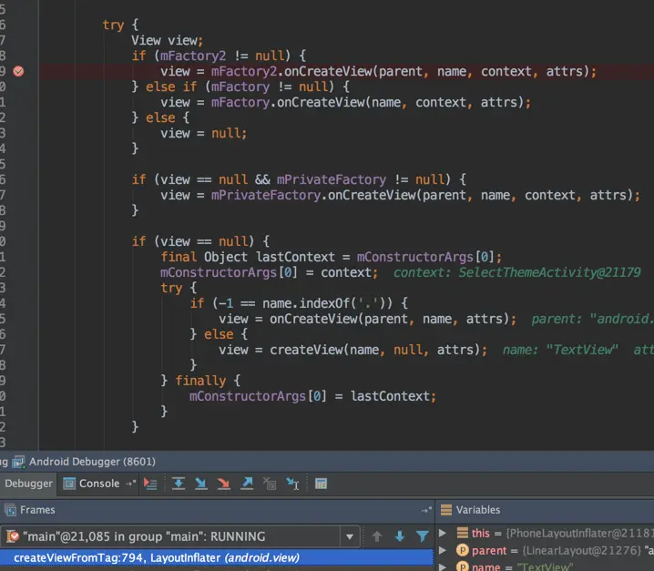The width and height of the screenshot is (654, 571).
Task: Click 'mFactory2.onCreateView' in the breakpoint line
Action: point(291,71)
